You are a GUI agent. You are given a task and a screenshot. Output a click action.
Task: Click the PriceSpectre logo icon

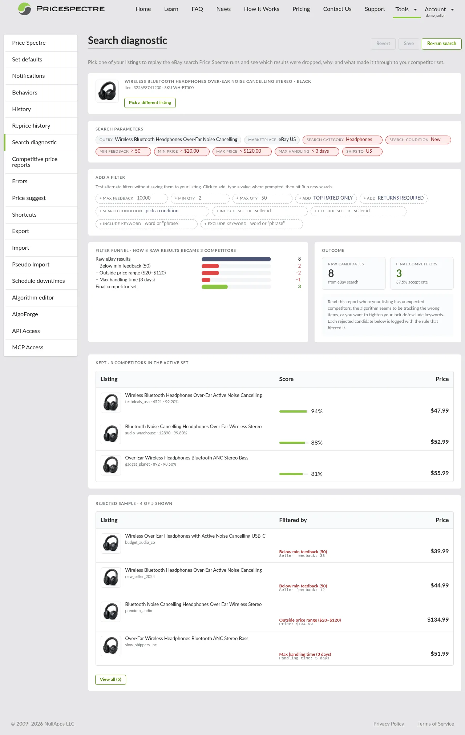tap(24, 9)
